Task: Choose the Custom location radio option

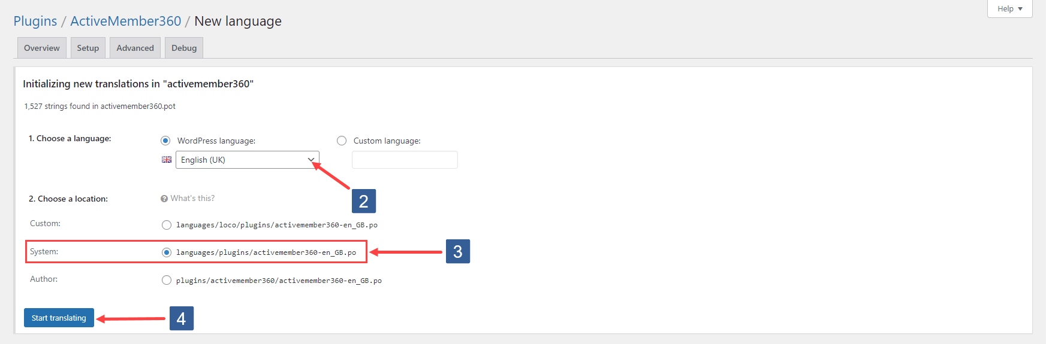Action: coord(167,225)
